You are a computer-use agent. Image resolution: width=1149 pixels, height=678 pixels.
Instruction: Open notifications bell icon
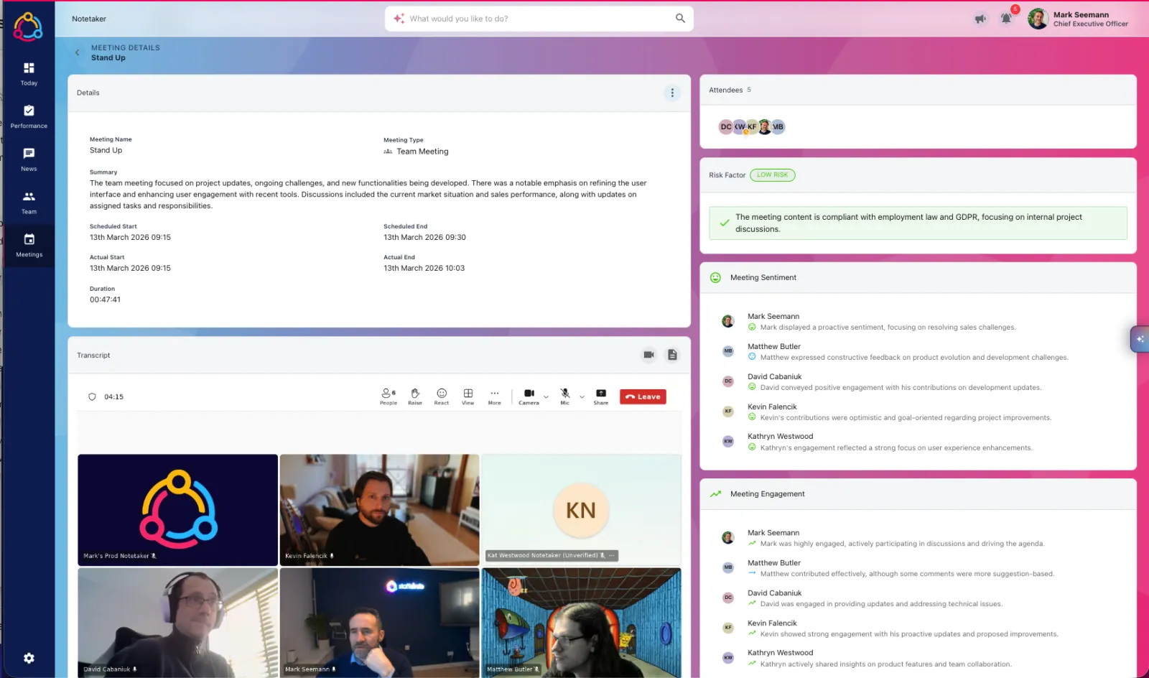click(x=1006, y=19)
